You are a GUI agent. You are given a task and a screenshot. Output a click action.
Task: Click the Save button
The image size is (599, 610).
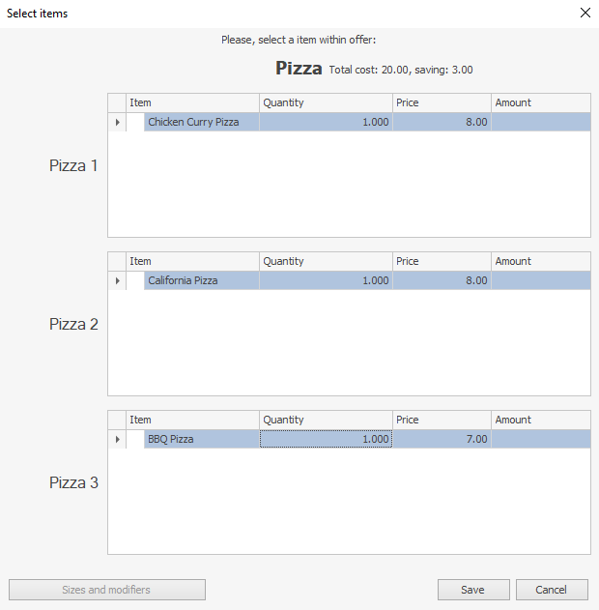coord(472,590)
